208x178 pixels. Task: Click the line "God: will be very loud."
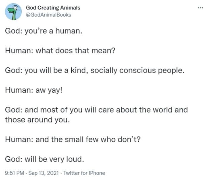[45, 159]
